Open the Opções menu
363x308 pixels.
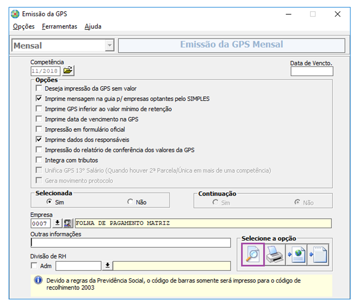[x=23, y=26]
